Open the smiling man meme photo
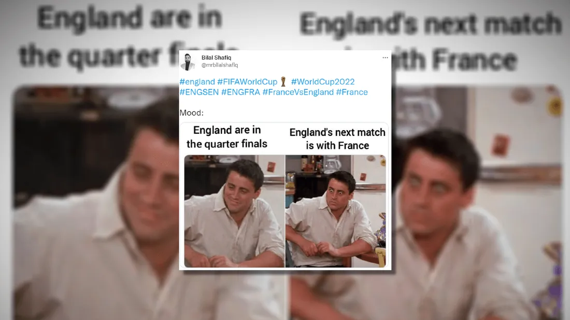Screen dimensions: 570x320 (x=234, y=211)
